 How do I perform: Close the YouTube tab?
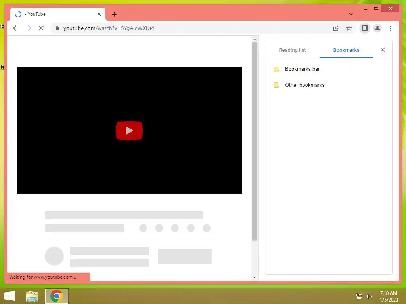[99, 14]
